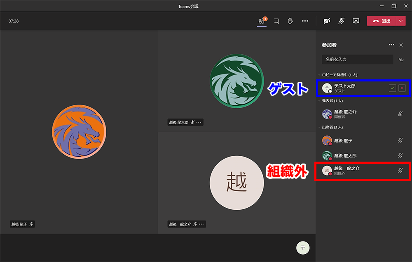Image resolution: width=412 pixels, height=262 pixels.
Task: Open the participants panel options menu
Action: pos(391,45)
